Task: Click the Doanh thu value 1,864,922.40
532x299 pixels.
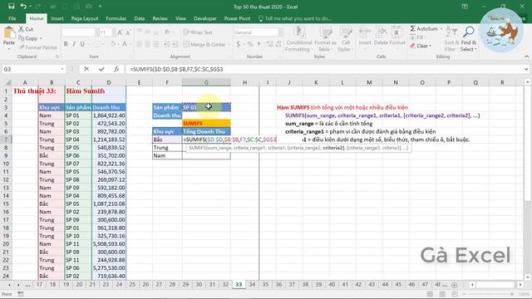Action: (x=109, y=115)
